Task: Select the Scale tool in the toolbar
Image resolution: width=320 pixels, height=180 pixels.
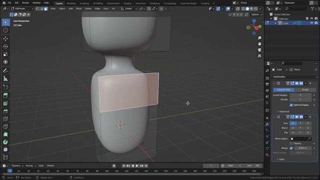Action: 5,54
